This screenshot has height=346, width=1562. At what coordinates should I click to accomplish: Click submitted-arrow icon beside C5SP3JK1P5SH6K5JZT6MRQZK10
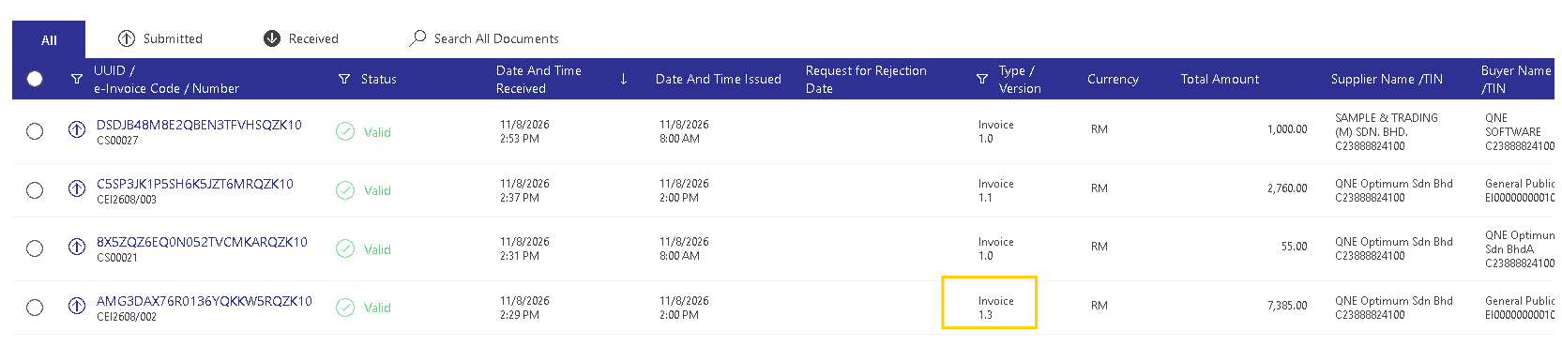(x=77, y=188)
